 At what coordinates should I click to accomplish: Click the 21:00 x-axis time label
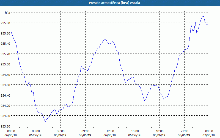[x=184, y=131]
